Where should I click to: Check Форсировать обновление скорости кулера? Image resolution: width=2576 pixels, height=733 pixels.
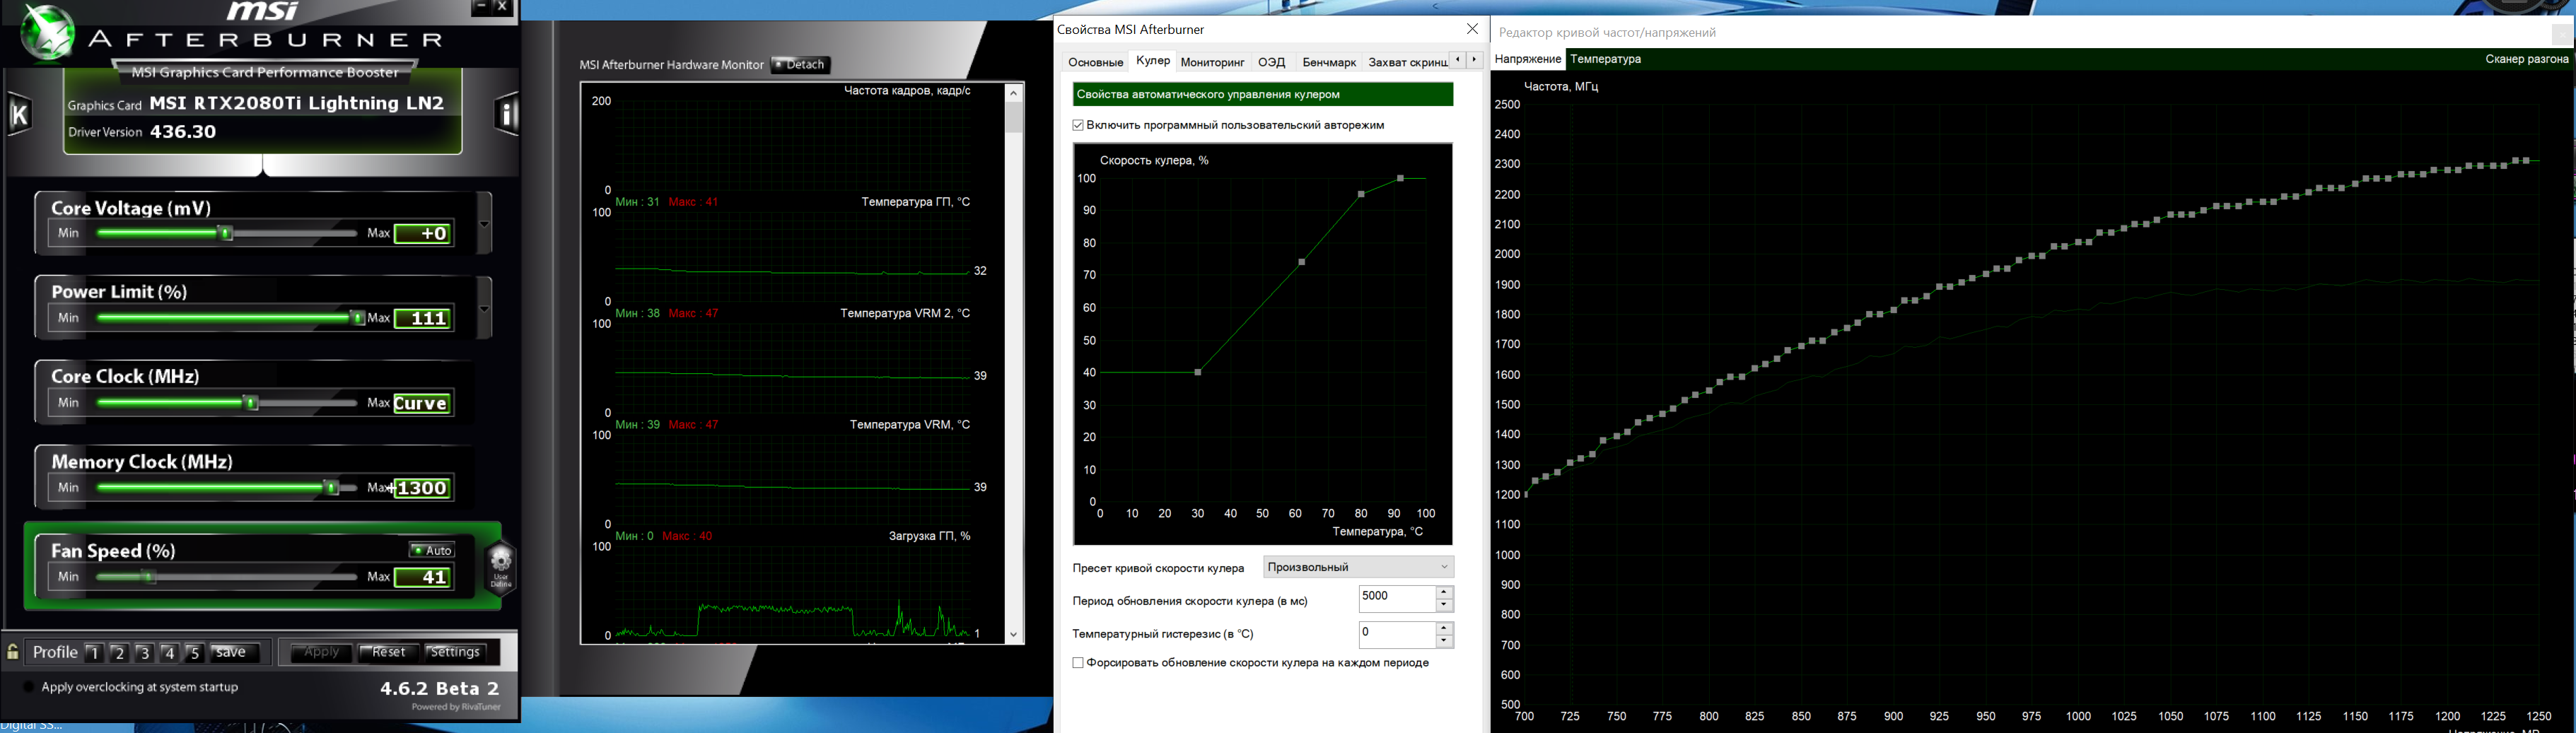1078,663
